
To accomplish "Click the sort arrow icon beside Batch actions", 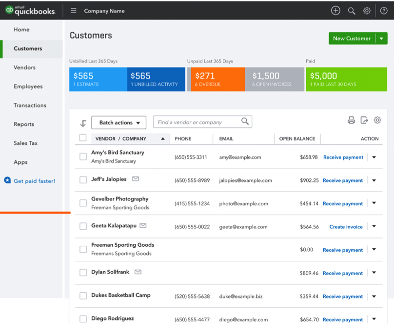I will point(83,123).
